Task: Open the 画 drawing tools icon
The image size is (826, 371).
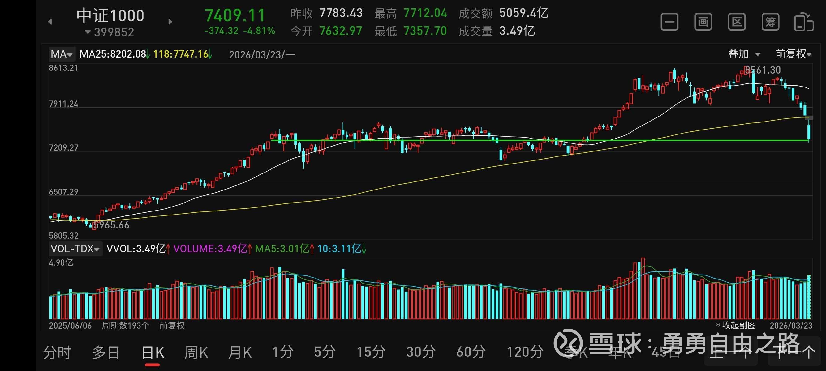Action: click(703, 22)
